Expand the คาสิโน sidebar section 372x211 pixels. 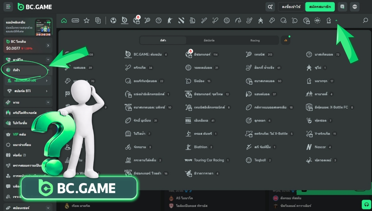48,59
